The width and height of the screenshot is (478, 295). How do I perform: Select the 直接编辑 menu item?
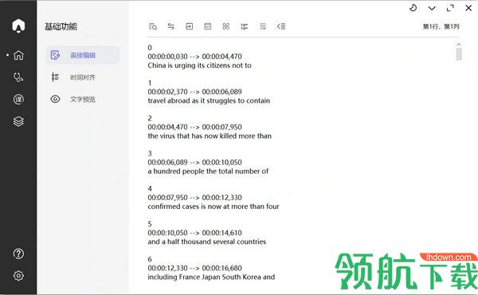[x=83, y=55]
